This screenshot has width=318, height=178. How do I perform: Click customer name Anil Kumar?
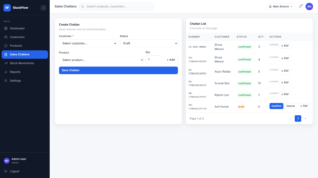coord(222,107)
